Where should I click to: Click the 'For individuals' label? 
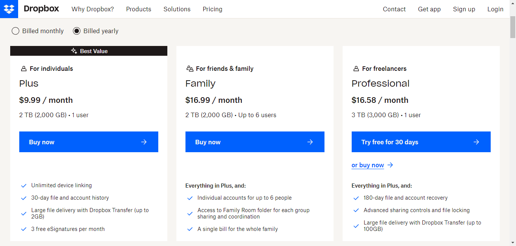(51, 69)
